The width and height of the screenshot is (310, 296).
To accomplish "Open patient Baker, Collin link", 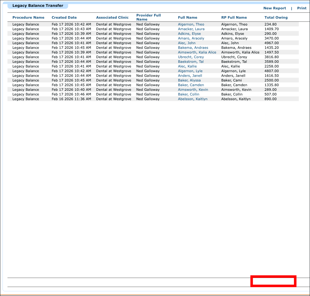I will (189, 94).
